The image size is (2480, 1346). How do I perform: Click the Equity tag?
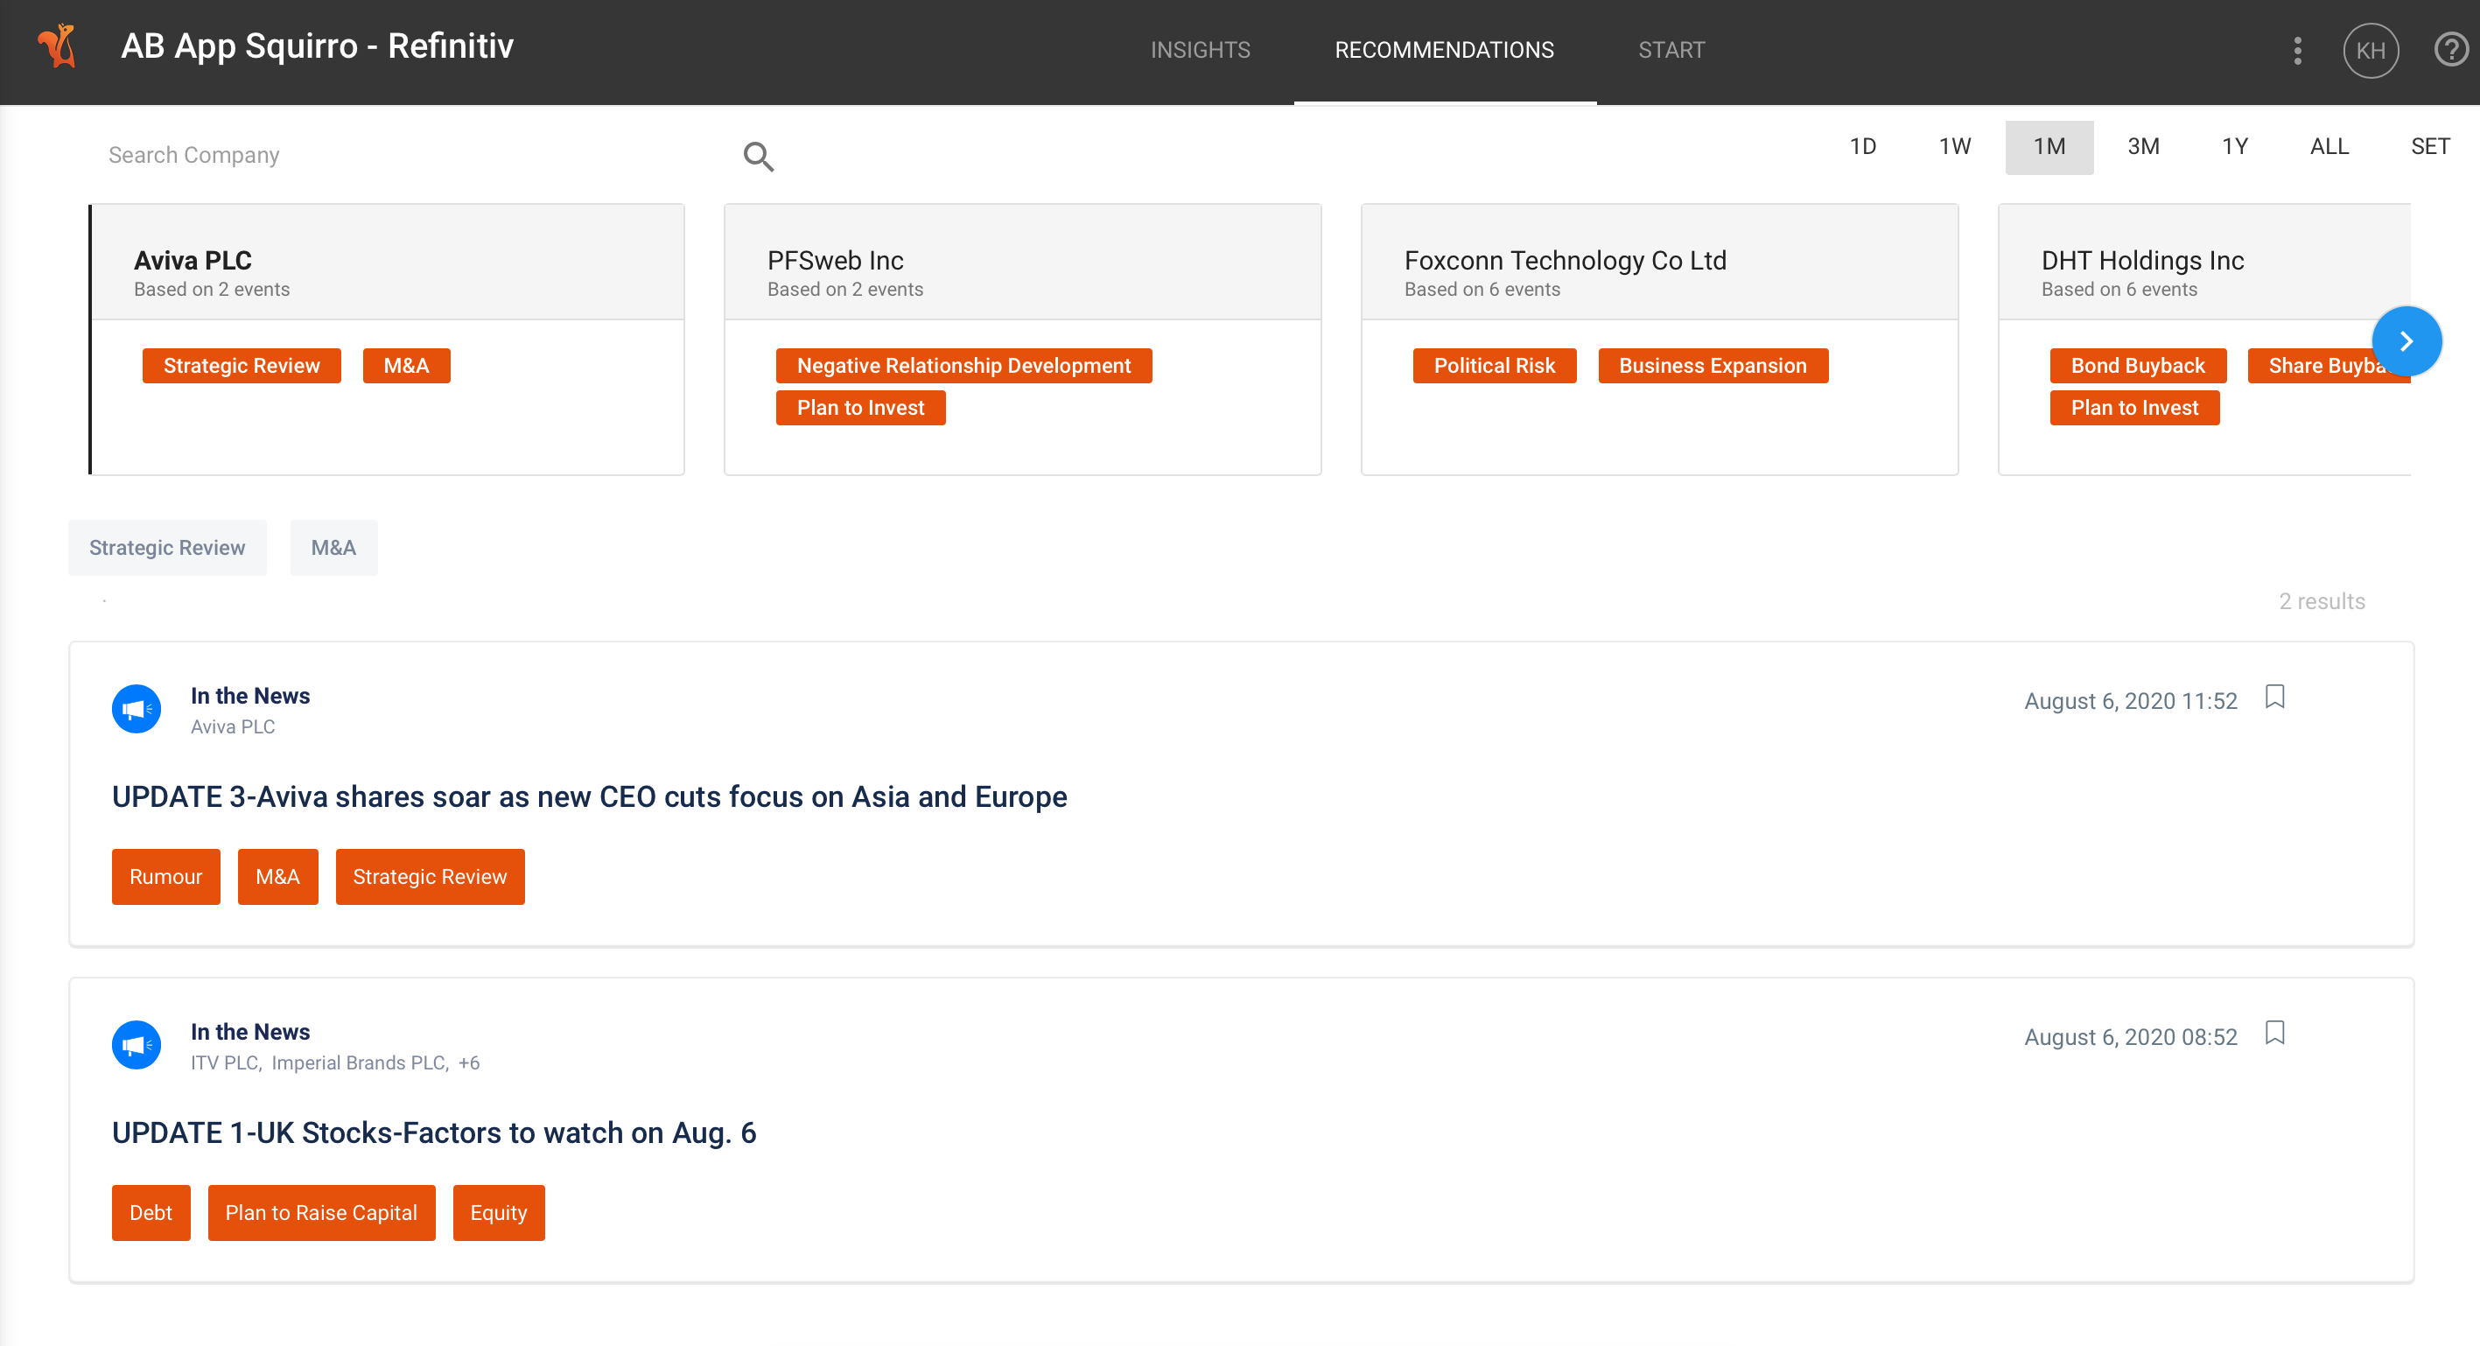tap(498, 1213)
